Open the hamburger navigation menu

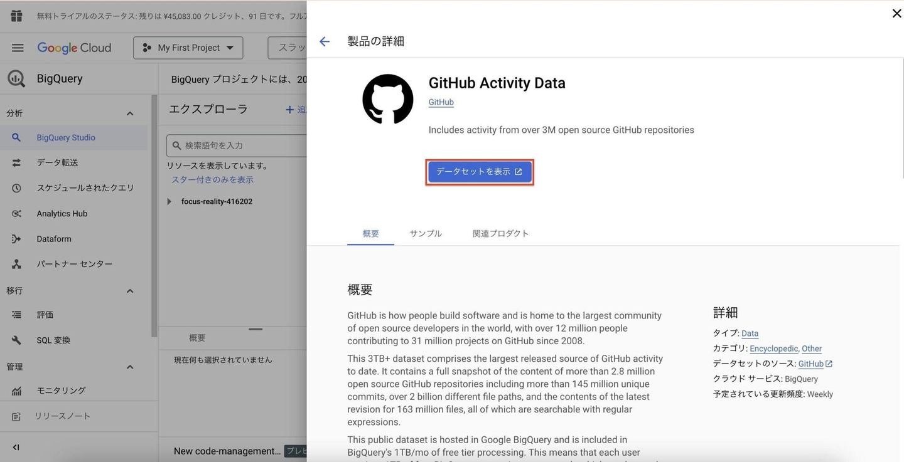pos(18,48)
